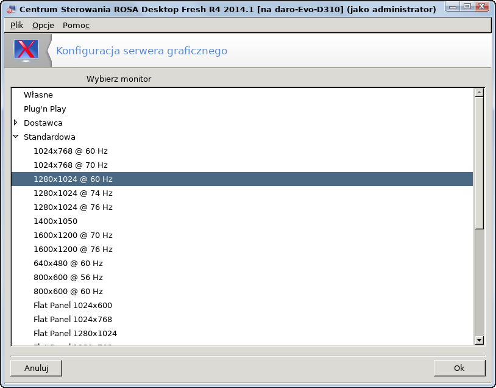Click the title bar application icon
Viewport: 496px width, 388px height.
[11, 10]
